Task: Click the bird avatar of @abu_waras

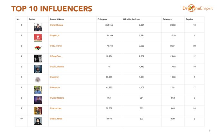Action: tap(38, 48)
